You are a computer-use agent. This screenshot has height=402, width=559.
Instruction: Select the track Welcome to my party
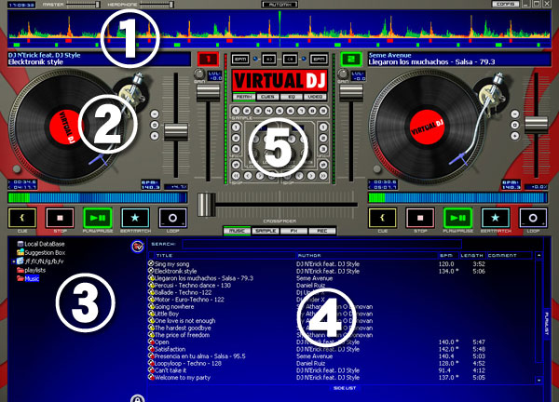tap(183, 378)
